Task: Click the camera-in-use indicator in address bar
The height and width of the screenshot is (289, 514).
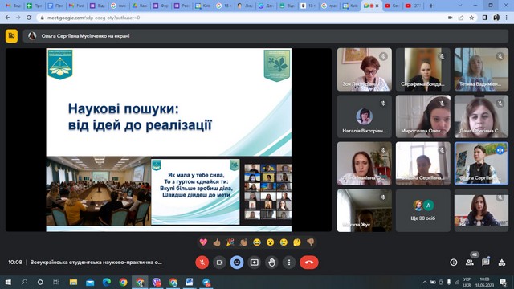Action: (x=451, y=18)
